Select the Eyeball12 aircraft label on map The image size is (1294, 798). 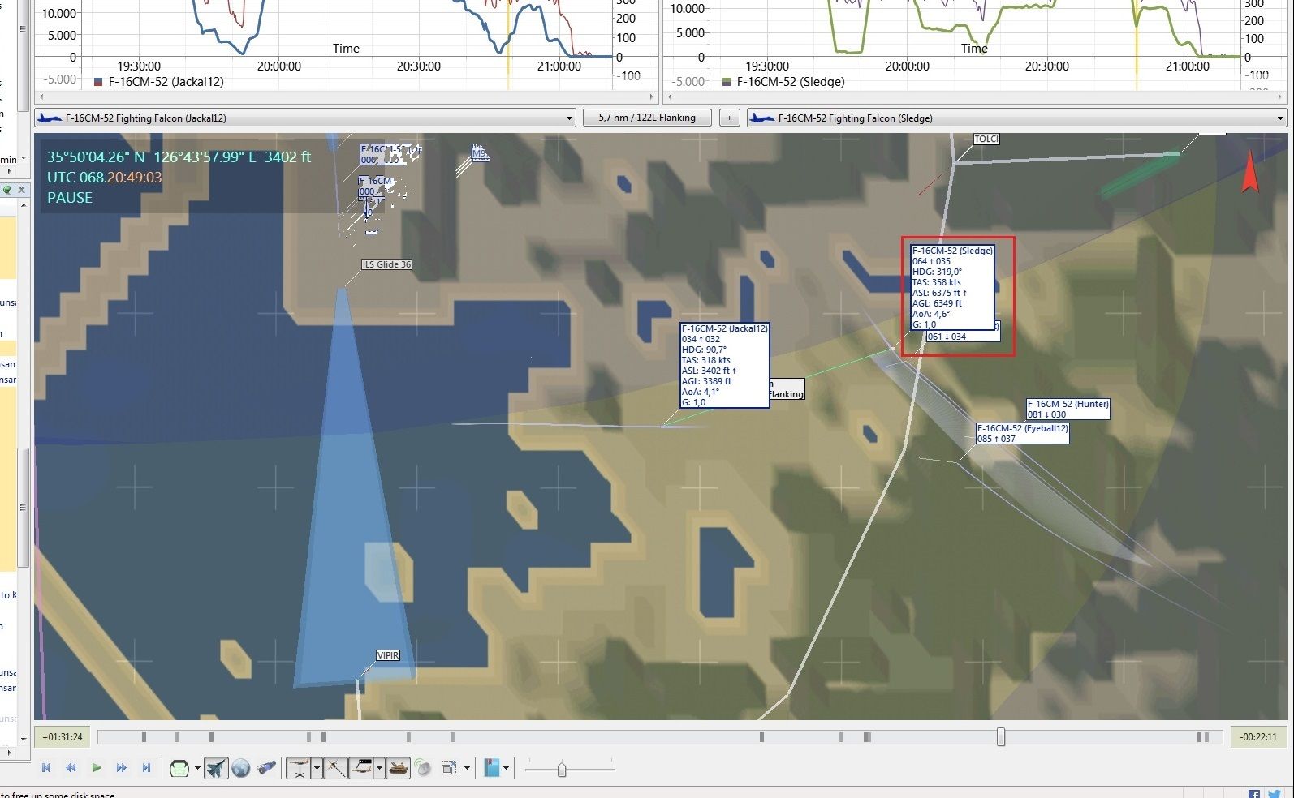tap(1022, 433)
